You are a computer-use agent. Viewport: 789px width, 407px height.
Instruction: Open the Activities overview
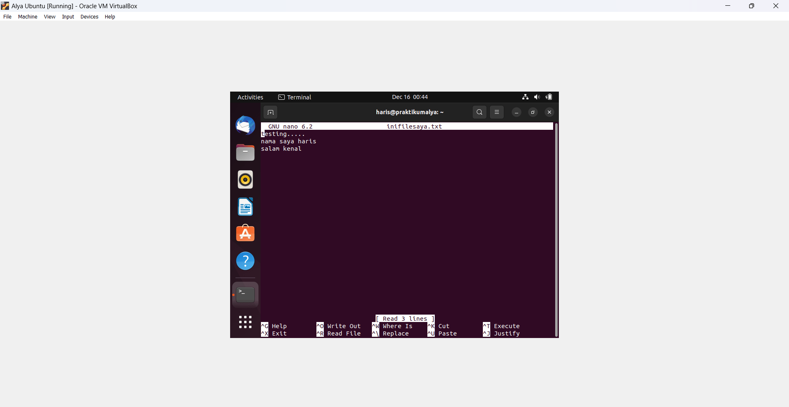pos(250,97)
